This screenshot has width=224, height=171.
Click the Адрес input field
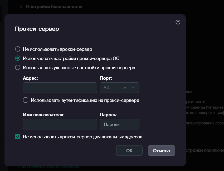pos(60,88)
